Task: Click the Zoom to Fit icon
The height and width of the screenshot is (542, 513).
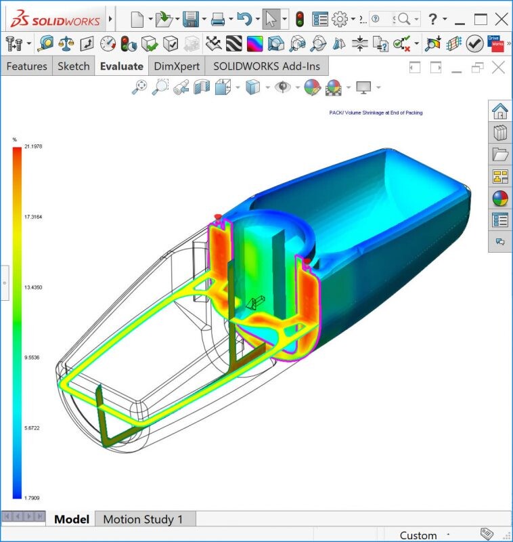Action: [x=139, y=87]
